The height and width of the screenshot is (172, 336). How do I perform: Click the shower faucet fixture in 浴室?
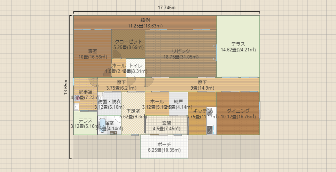(114, 133)
